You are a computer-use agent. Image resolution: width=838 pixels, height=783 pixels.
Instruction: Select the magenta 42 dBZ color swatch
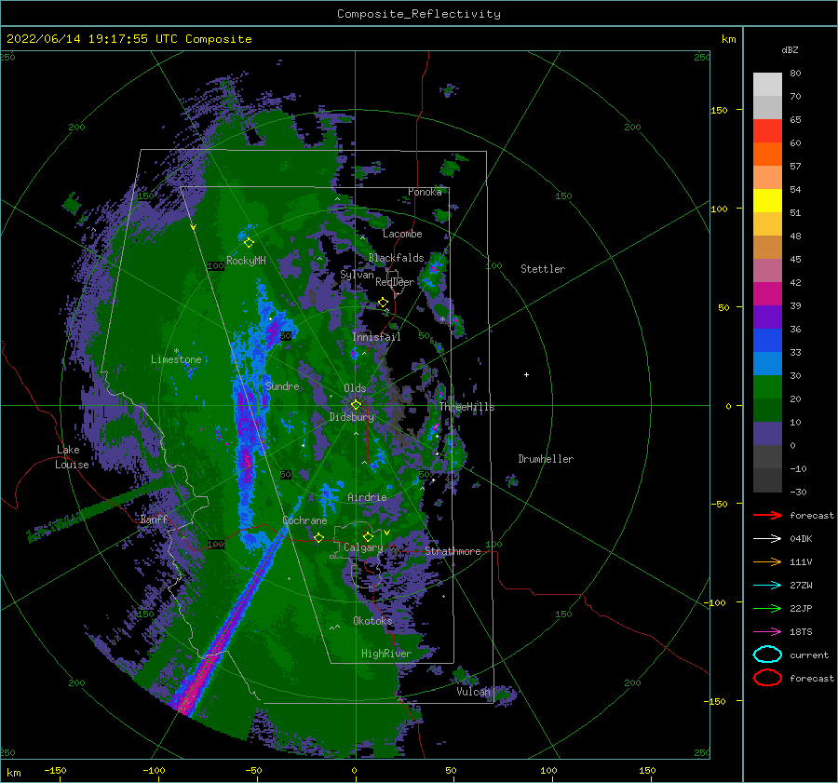(x=767, y=293)
